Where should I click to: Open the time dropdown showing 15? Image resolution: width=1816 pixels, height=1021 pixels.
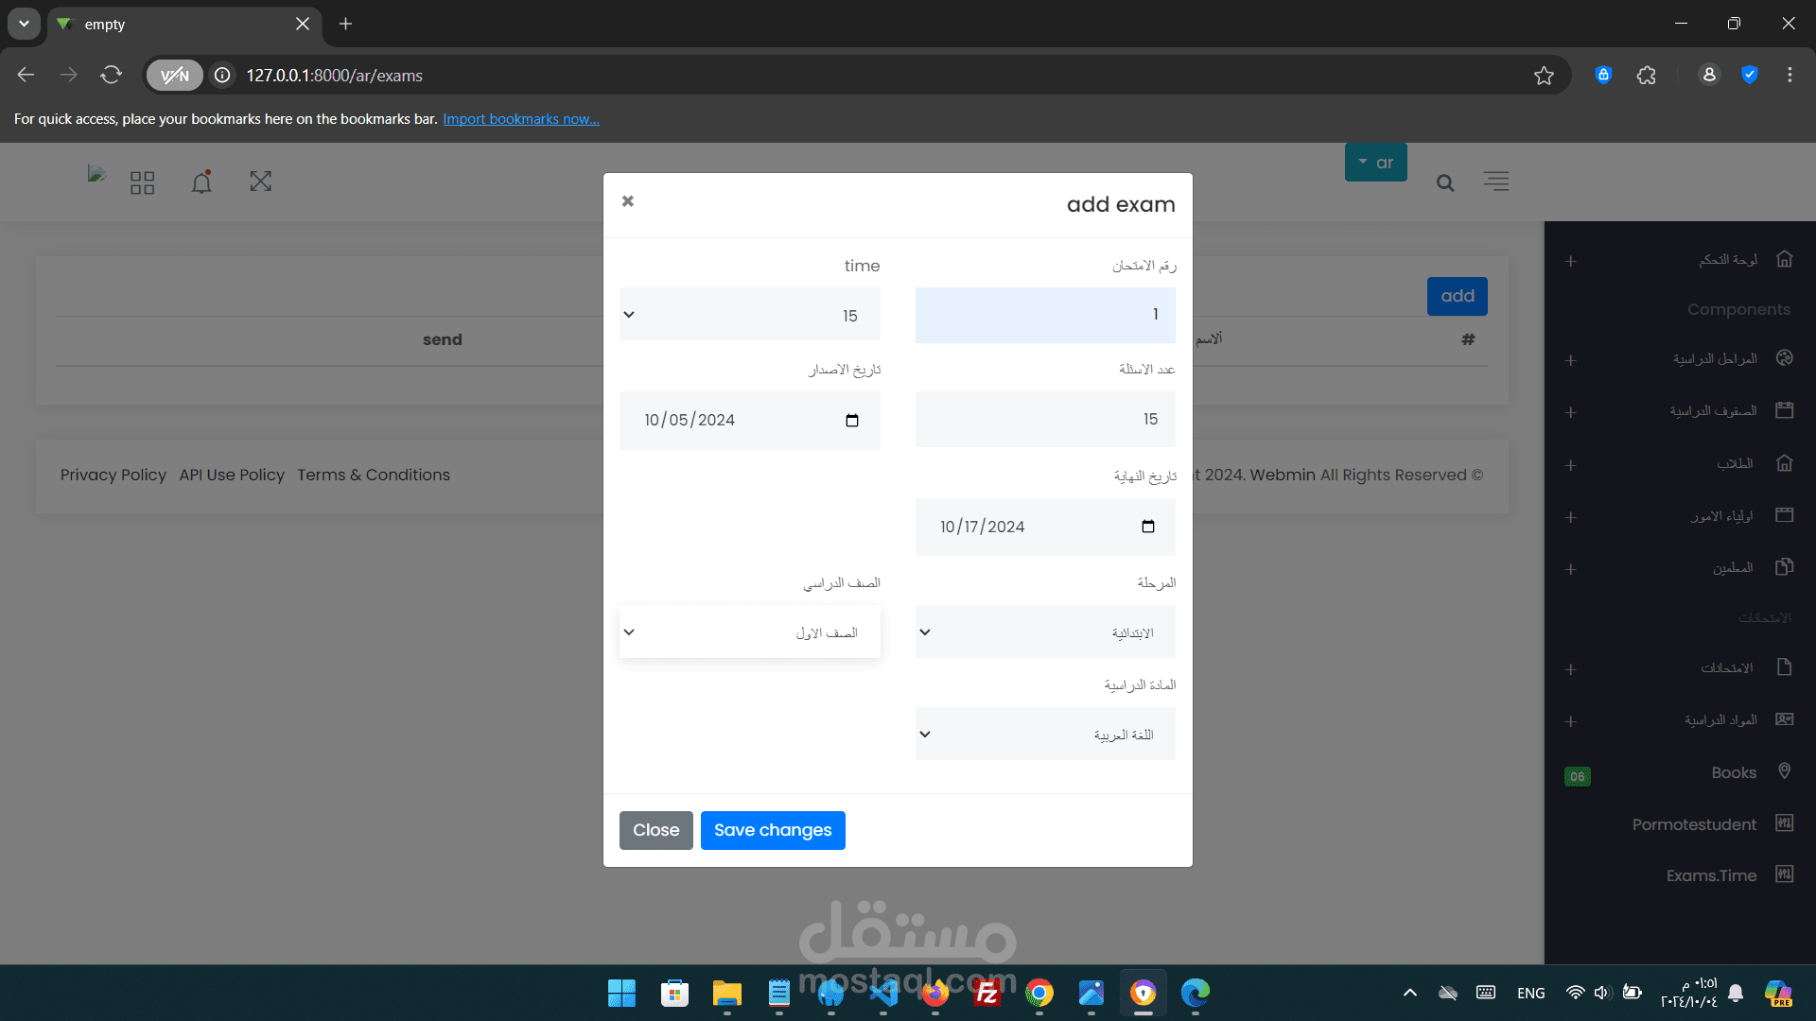click(x=749, y=315)
